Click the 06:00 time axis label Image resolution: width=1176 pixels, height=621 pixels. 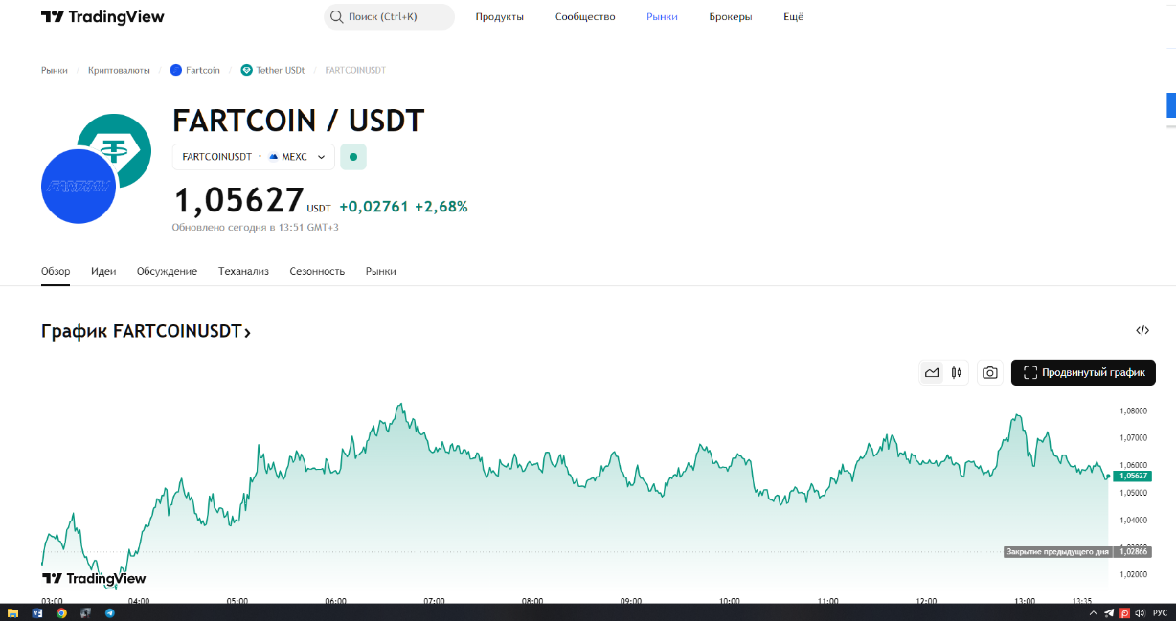(335, 601)
